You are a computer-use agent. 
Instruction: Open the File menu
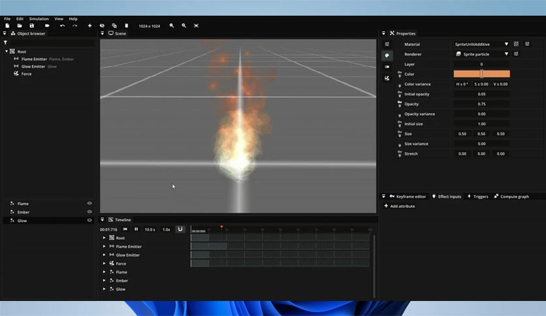click(x=7, y=19)
